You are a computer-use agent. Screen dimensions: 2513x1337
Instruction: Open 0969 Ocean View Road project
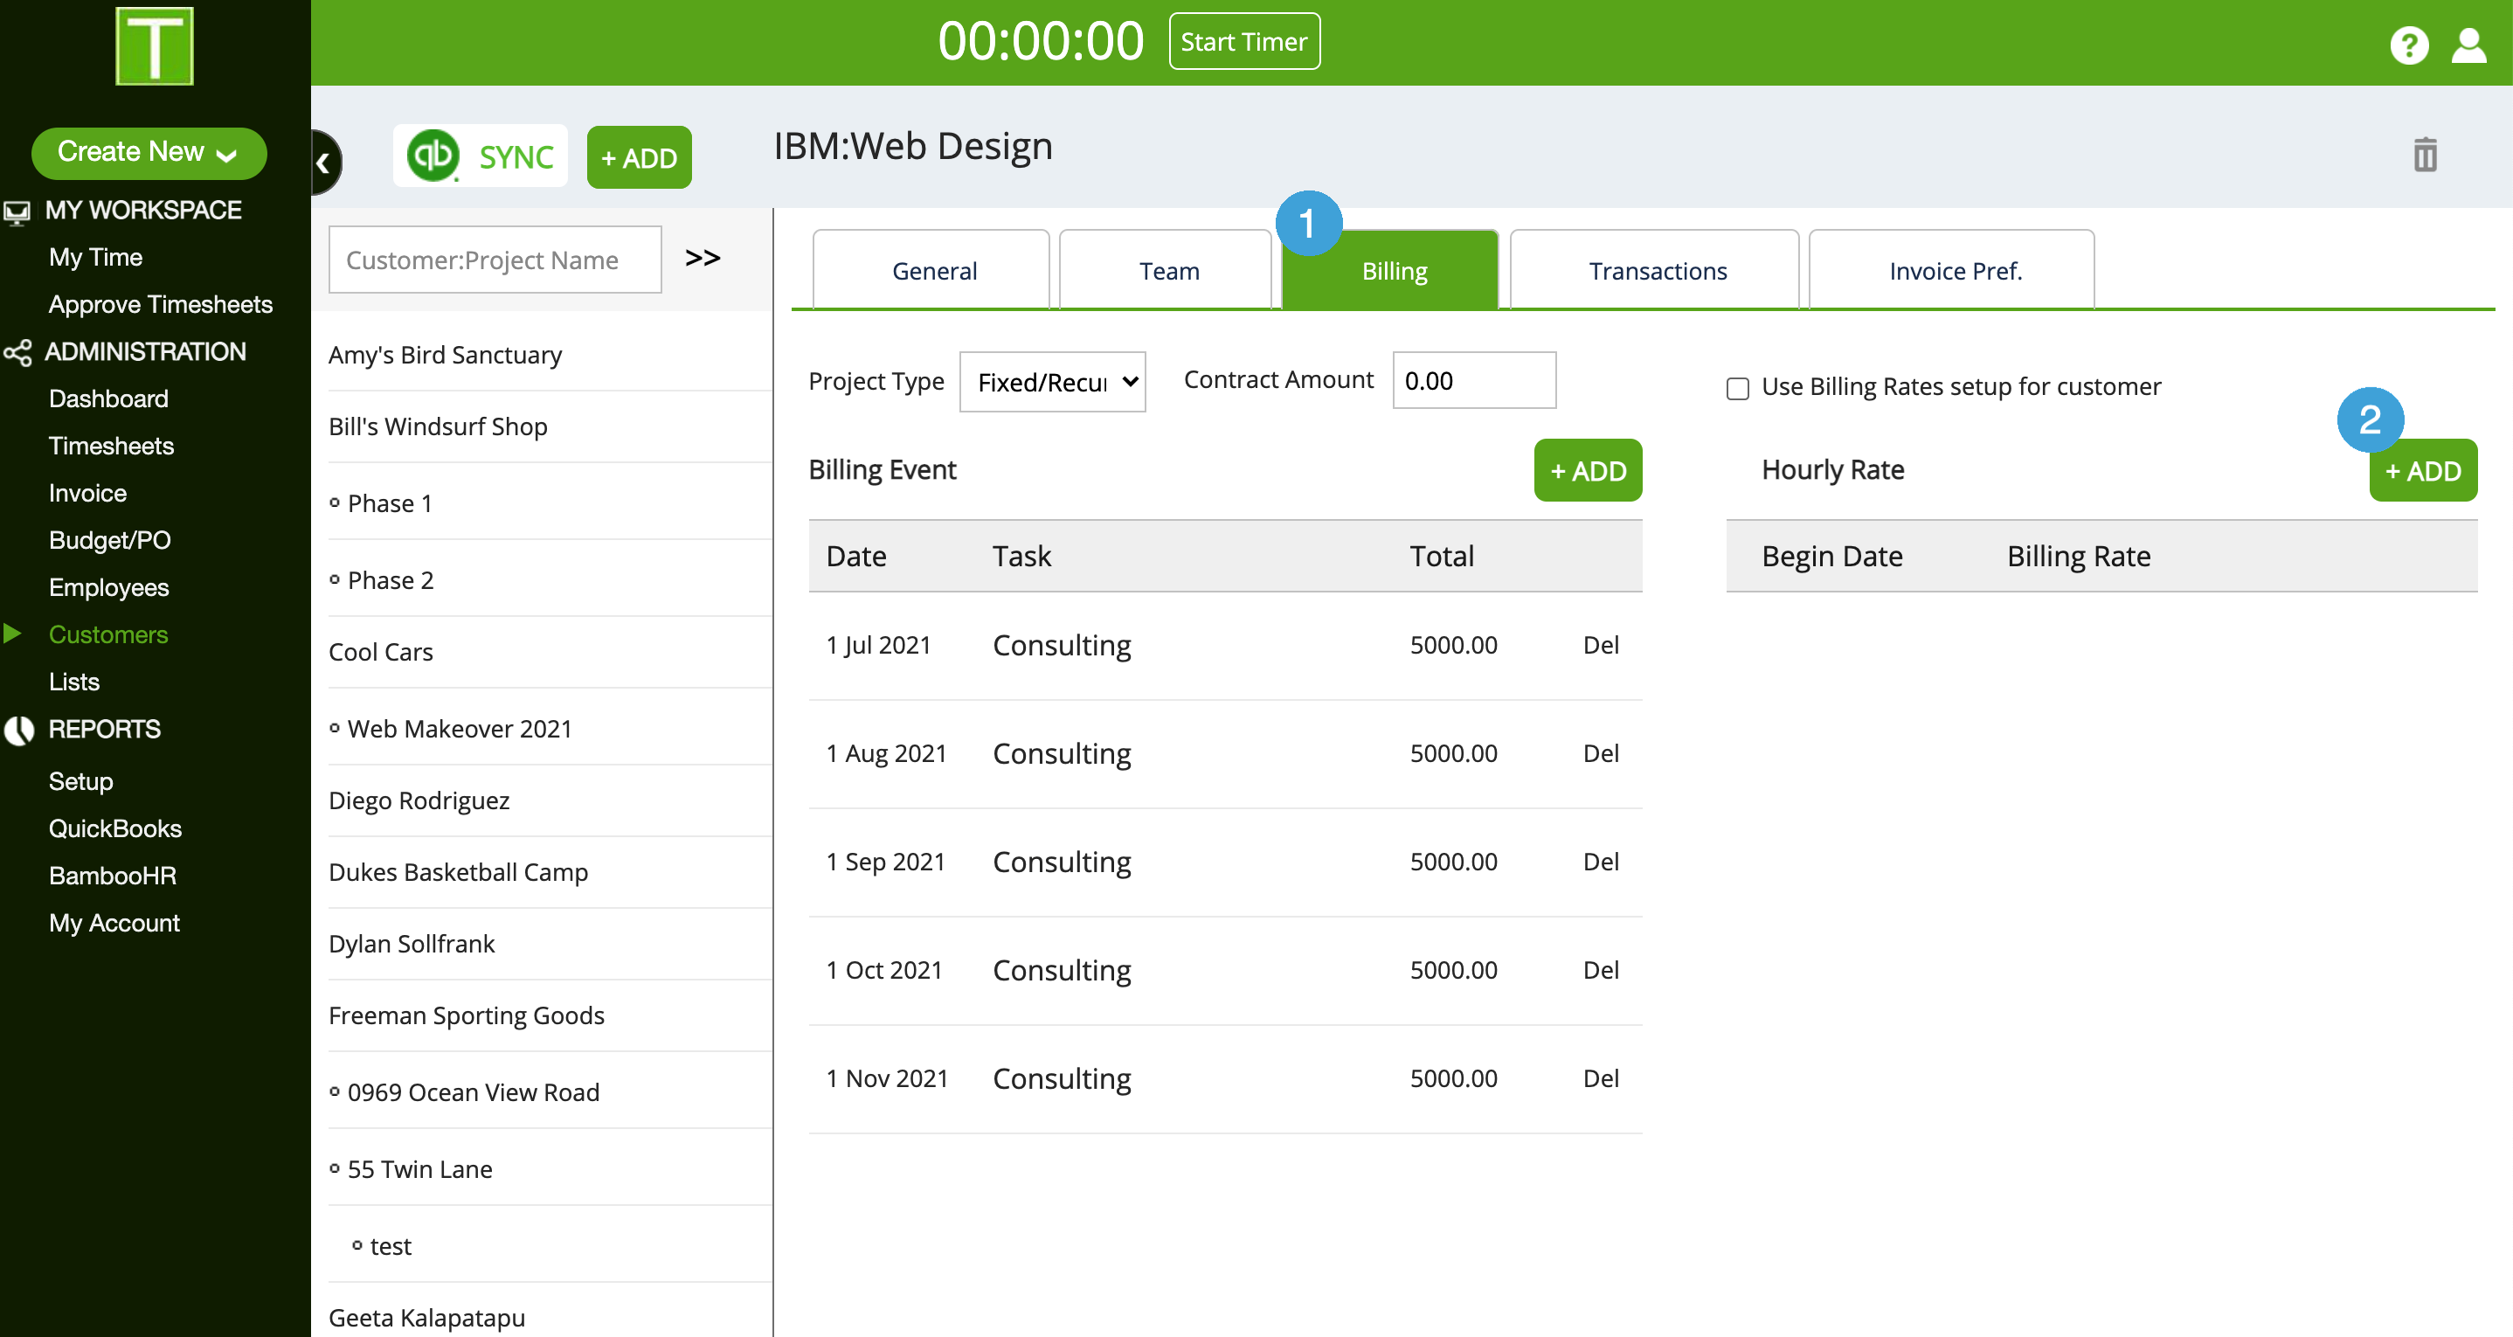(x=473, y=1092)
